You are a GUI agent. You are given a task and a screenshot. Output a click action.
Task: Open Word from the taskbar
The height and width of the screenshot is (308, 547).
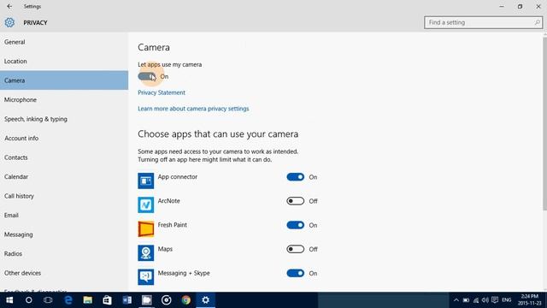(127, 300)
